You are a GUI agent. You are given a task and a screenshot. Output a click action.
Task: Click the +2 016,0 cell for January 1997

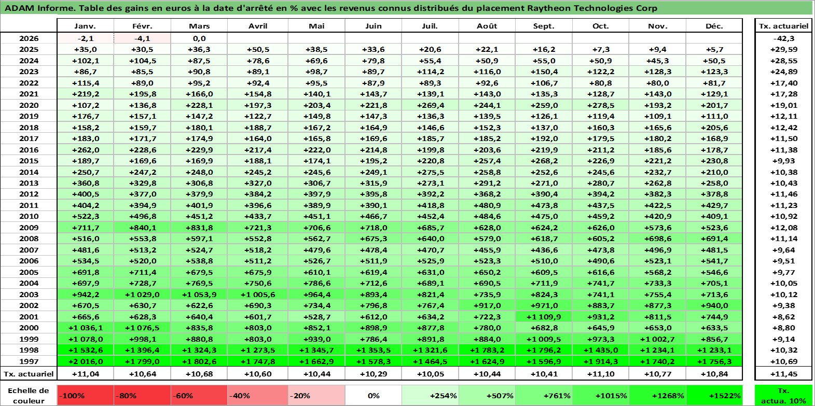tap(86, 361)
